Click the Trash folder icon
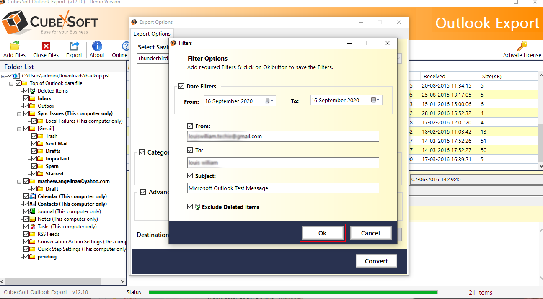The height and width of the screenshot is (299, 543). point(41,136)
